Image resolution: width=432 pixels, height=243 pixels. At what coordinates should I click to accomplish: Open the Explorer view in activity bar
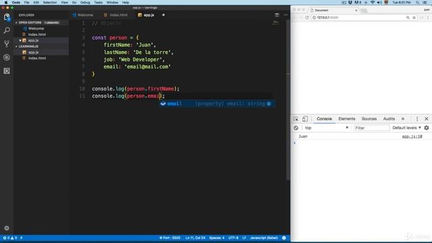[7, 17]
